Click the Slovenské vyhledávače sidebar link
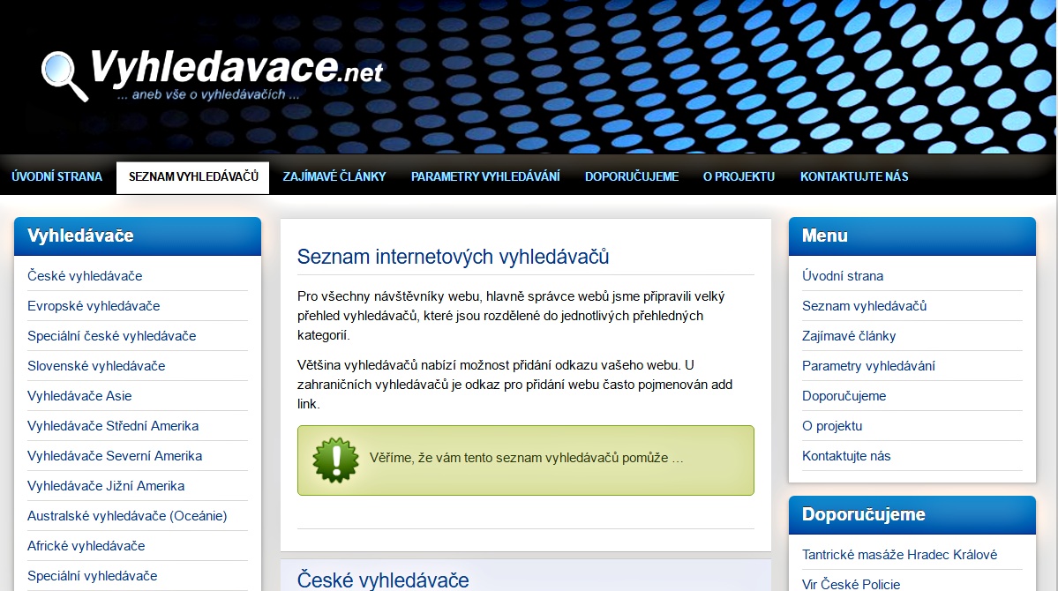Image resolution: width=1058 pixels, height=591 pixels. coord(96,366)
